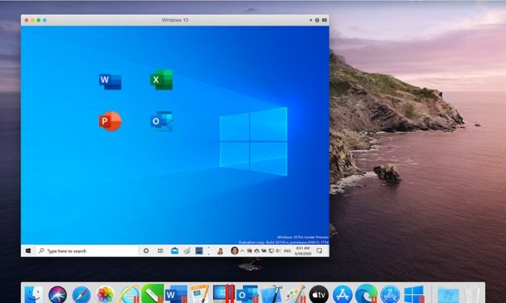Open the Word desktop shortcut
506x303 pixels.
click(x=110, y=81)
